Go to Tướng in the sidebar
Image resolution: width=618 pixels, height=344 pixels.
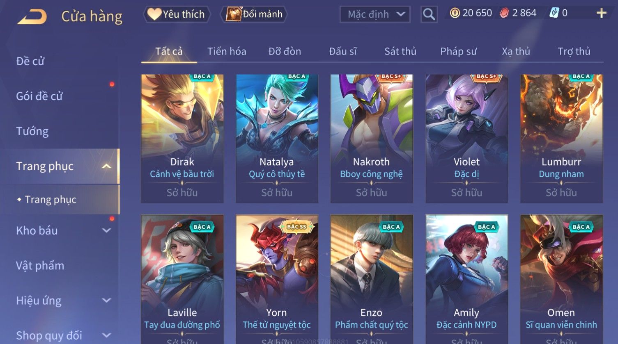32,131
